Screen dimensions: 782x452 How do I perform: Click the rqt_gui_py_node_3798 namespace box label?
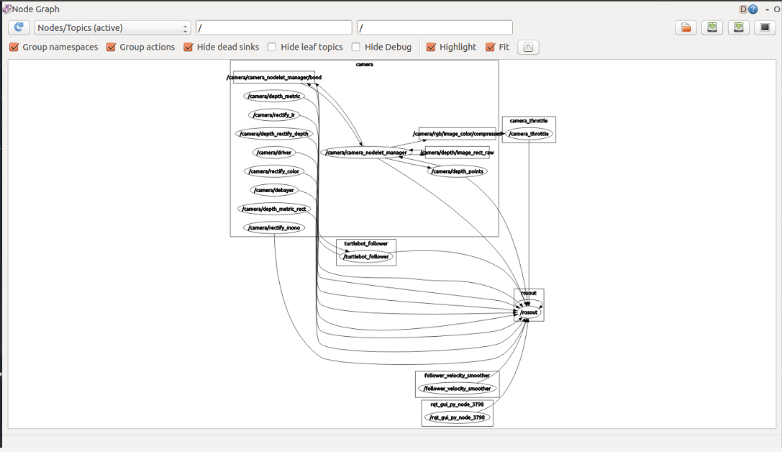[x=458, y=404]
